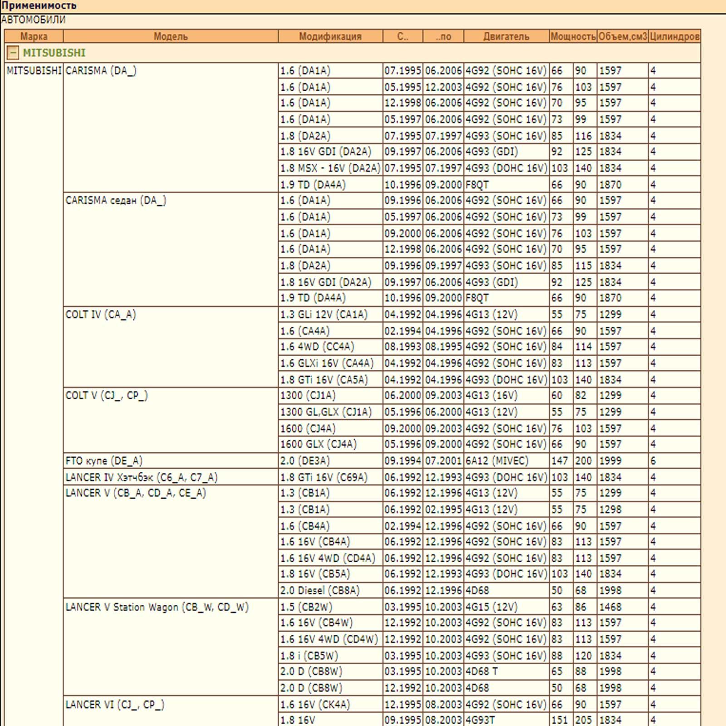Image resolution: width=726 pixels, height=726 pixels.
Task: Click volume value 1468
Action: 622,607
